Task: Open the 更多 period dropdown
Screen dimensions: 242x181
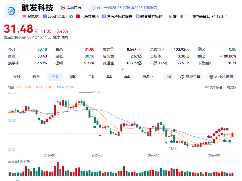Action: pos(147,77)
